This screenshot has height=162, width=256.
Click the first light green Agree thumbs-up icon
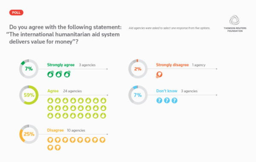50,101
